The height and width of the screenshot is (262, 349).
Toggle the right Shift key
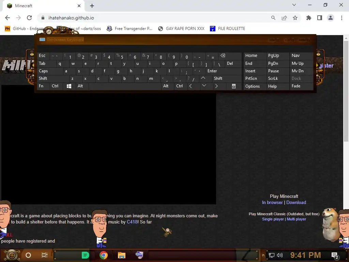click(227, 78)
